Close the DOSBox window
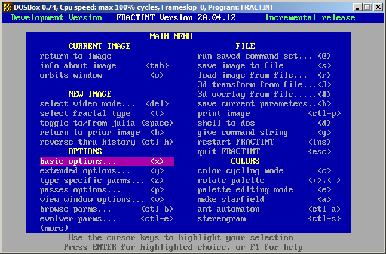 (378, 7)
